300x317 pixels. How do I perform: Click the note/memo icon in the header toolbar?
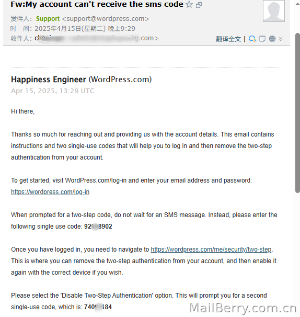click(262, 39)
